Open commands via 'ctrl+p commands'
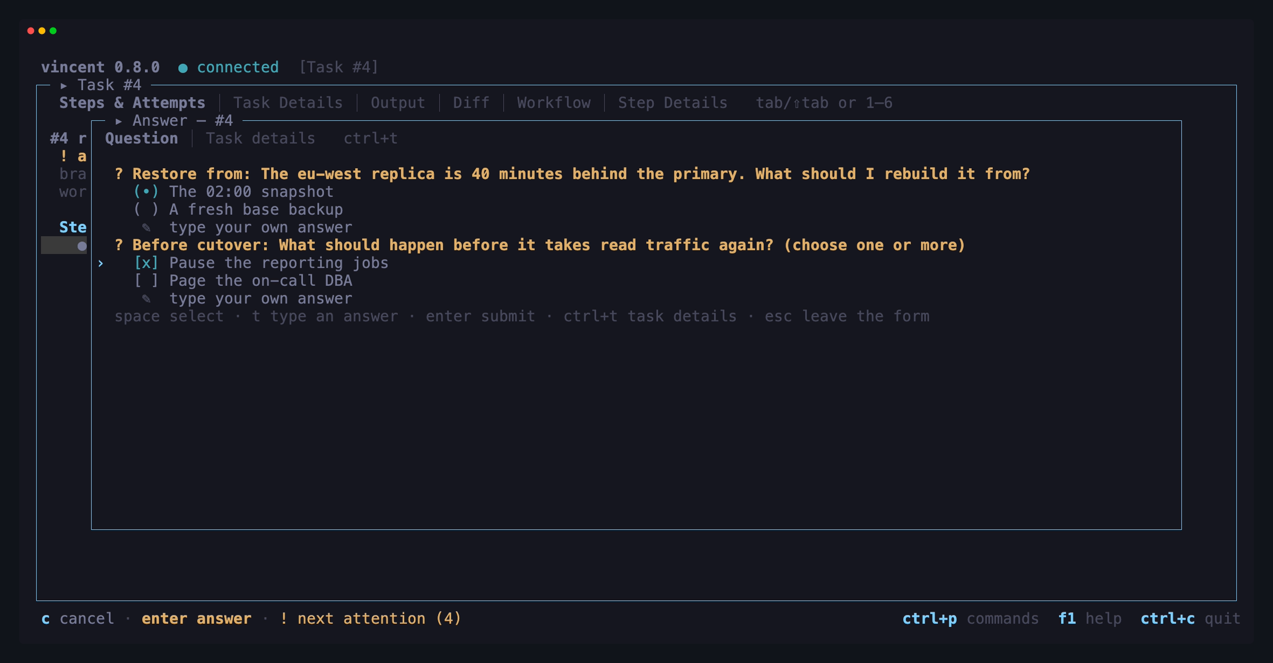This screenshot has width=1273, height=663. [970, 618]
